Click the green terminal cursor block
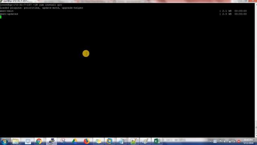The width and height of the screenshot is (257, 145). pos(1,17)
